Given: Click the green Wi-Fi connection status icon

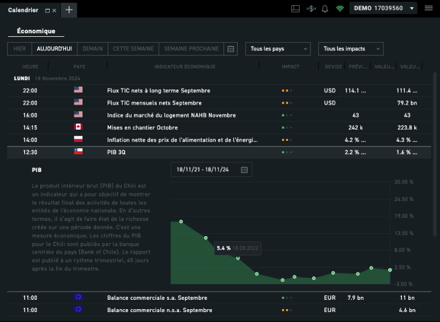Looking at the screenshot, I should [340, 9].
